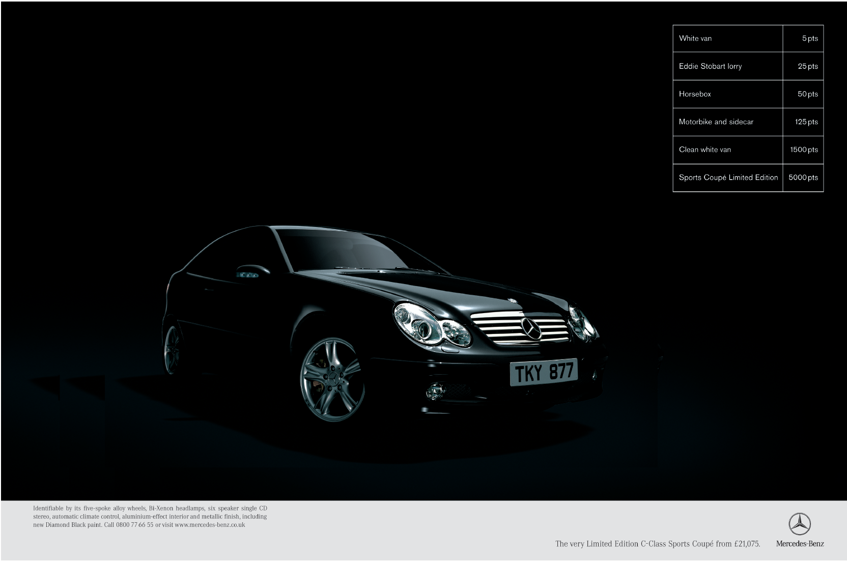The width and height of the screenshot is (847, 562).
Task: Click the phone number 0800 77 66 55
Action: [x=134, y=525]
